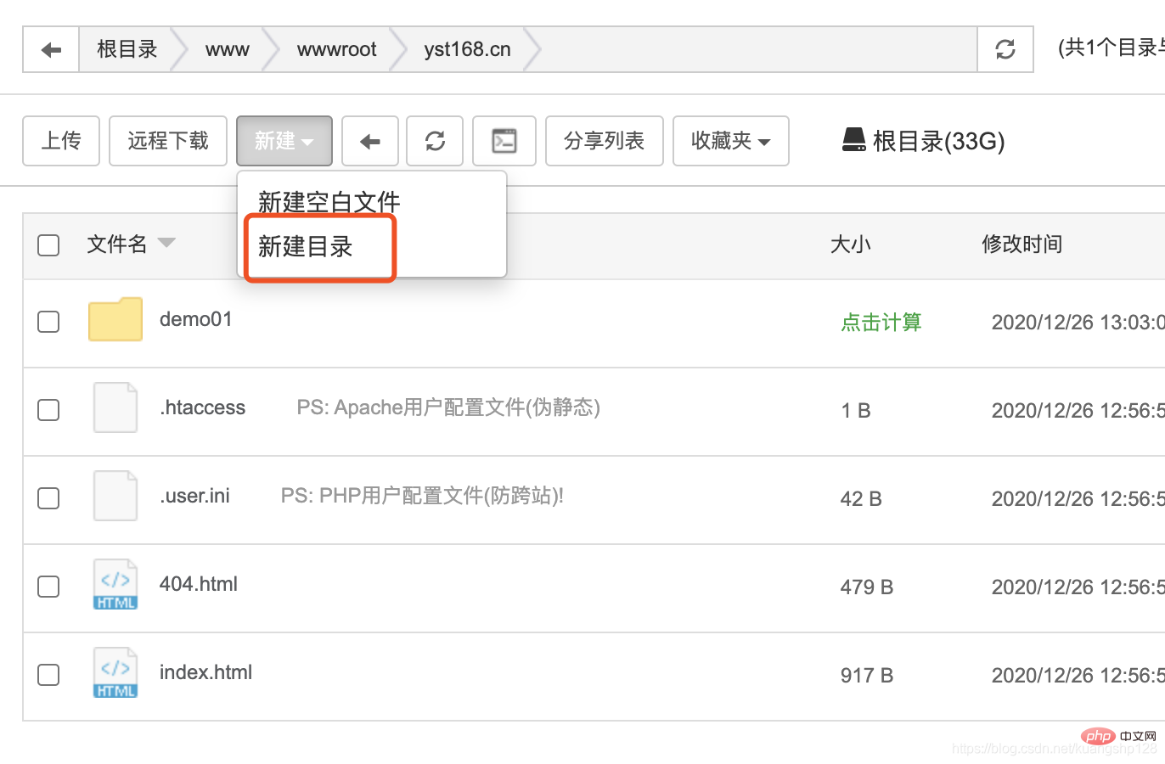Screen dimensions: 1165x764
Task: Open the 收藏夹 dropdown
Action: point(731,141)
